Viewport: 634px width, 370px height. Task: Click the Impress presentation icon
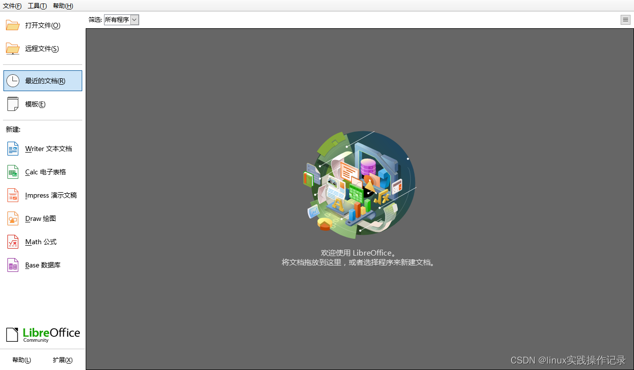pyautogui.click(x=13, y=195)
